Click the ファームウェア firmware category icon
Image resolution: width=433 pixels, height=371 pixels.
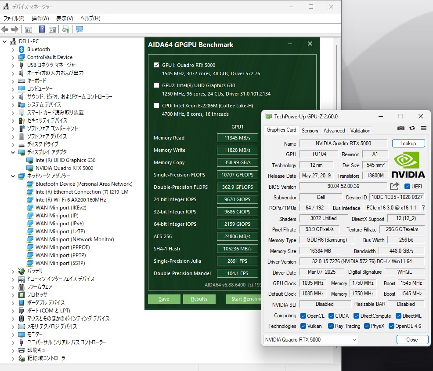(21, 287)
